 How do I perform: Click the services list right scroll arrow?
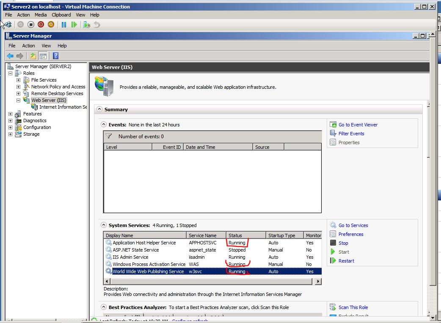pos(318,281)
